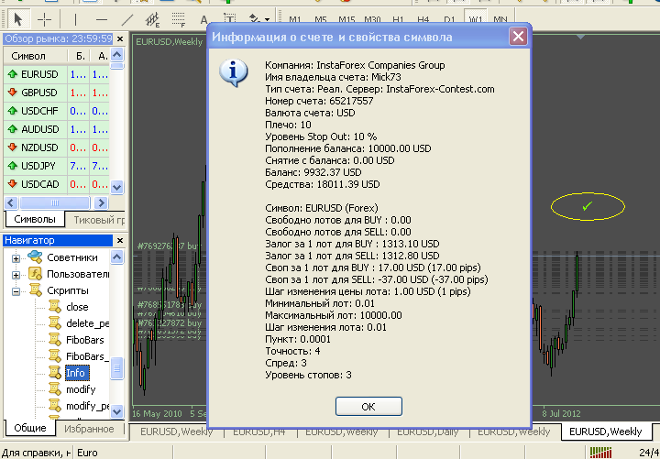The image size is (660, 459).
Task: Click navigator scroll down arrow
Action: (x=116, y=411)
